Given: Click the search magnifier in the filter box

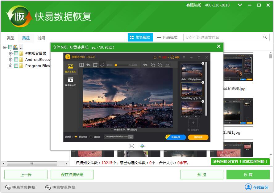Looking at the screenshot, I should tap(265, 37).
